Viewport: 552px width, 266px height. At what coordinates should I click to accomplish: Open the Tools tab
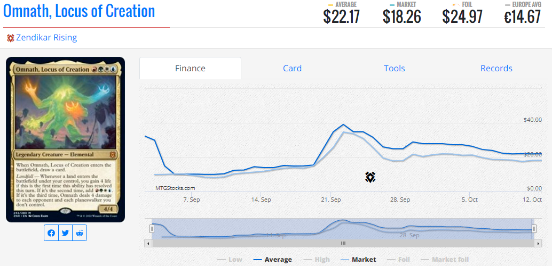pyautogui.click(x=395, y=68)
